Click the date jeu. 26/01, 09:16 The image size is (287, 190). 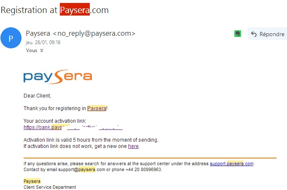[43, 42]
